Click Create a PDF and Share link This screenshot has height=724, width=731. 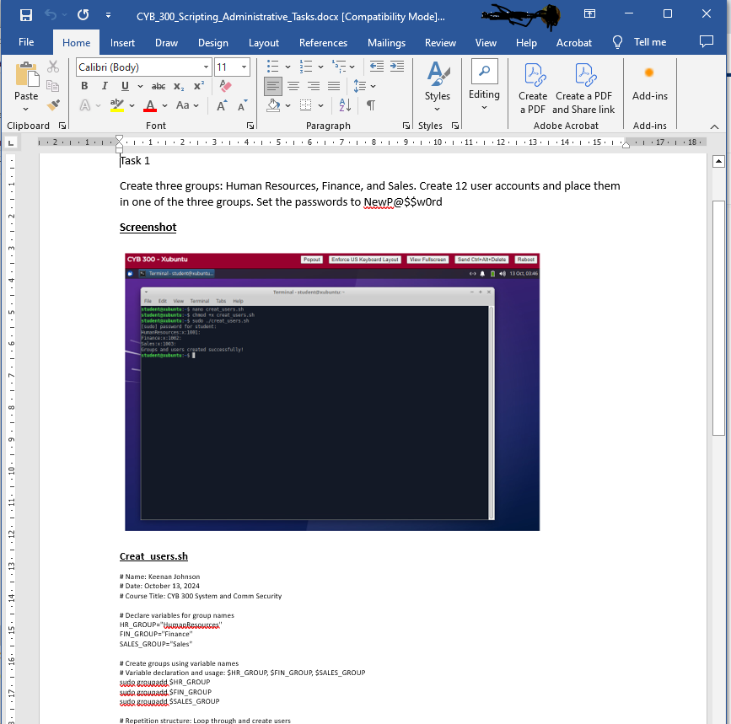click(583, 88)
